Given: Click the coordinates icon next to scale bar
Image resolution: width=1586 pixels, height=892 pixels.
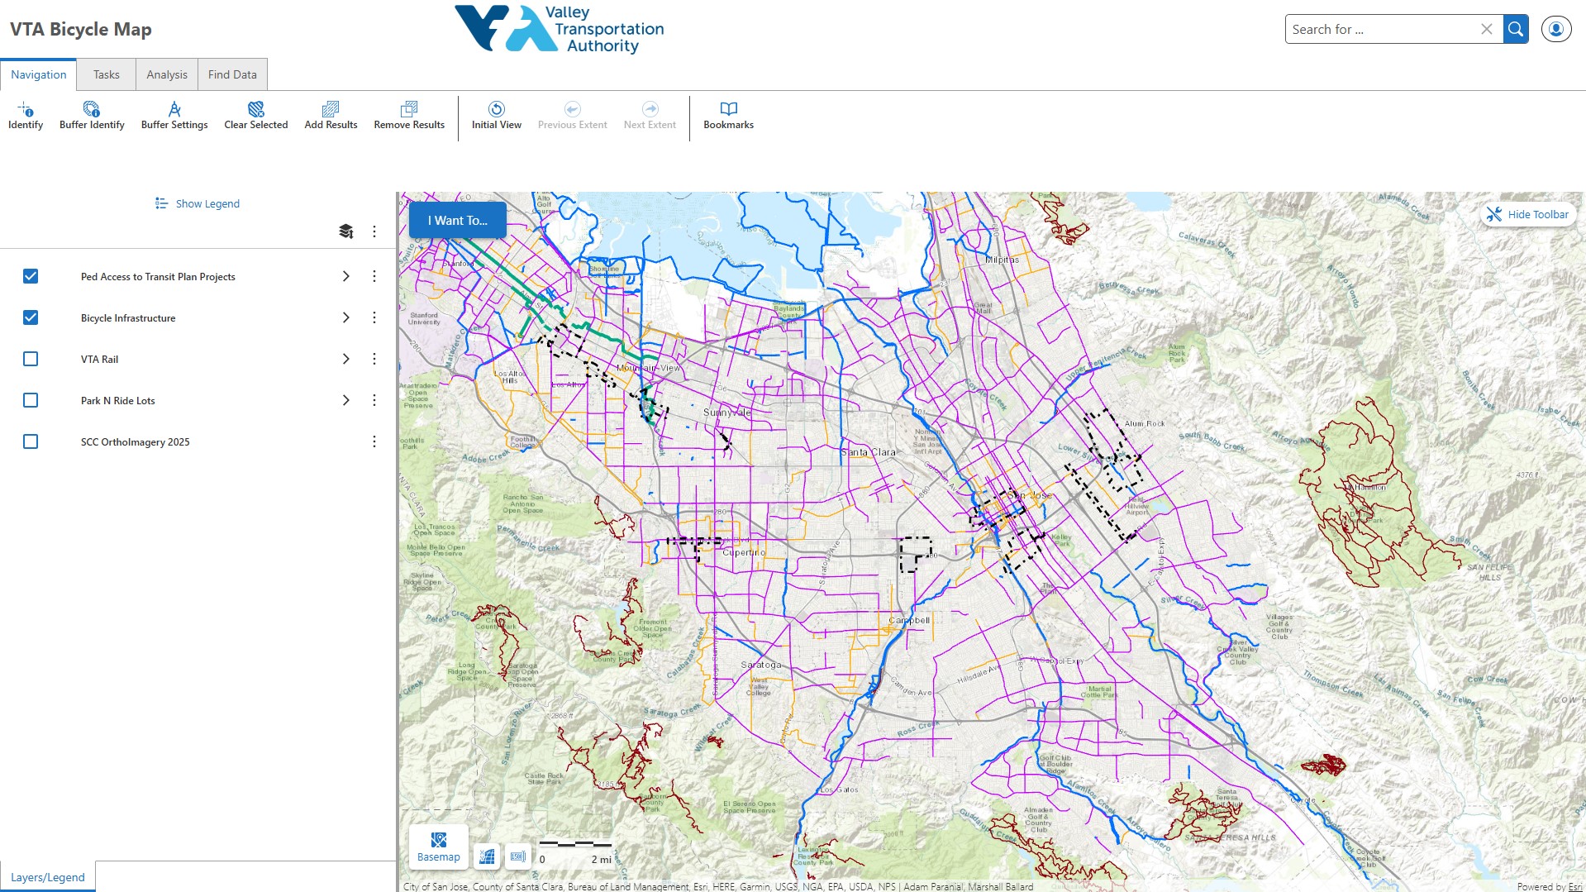Looking at the screenshot, I should click(518, 856).
